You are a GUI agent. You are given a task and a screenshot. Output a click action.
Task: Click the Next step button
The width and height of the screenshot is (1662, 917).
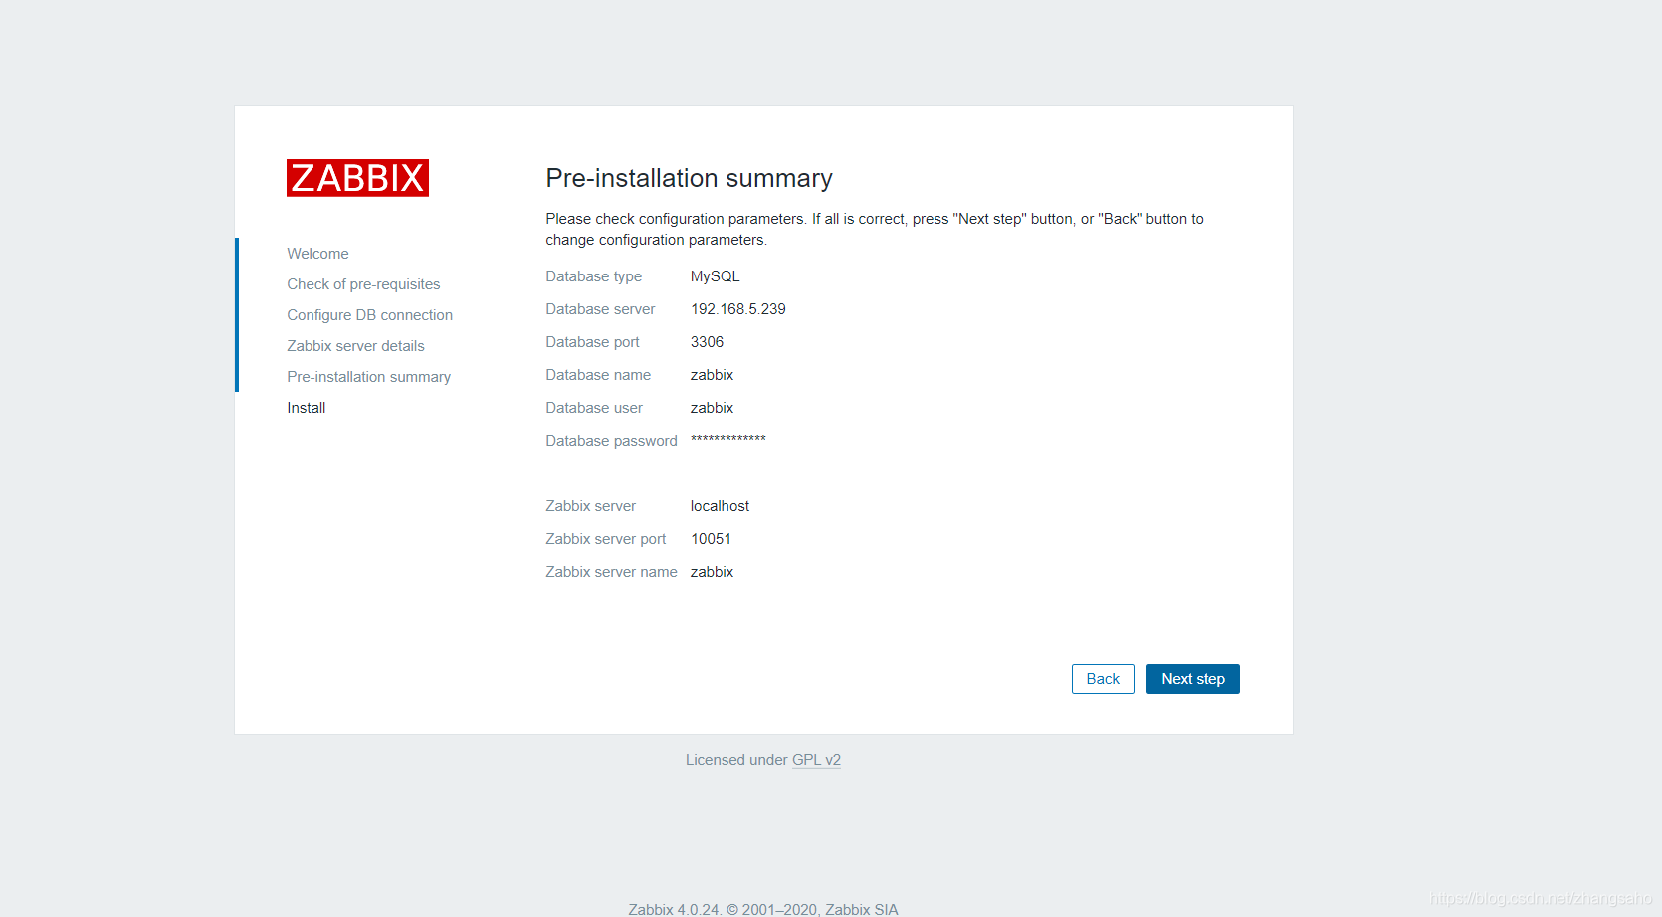[1192, 679]
